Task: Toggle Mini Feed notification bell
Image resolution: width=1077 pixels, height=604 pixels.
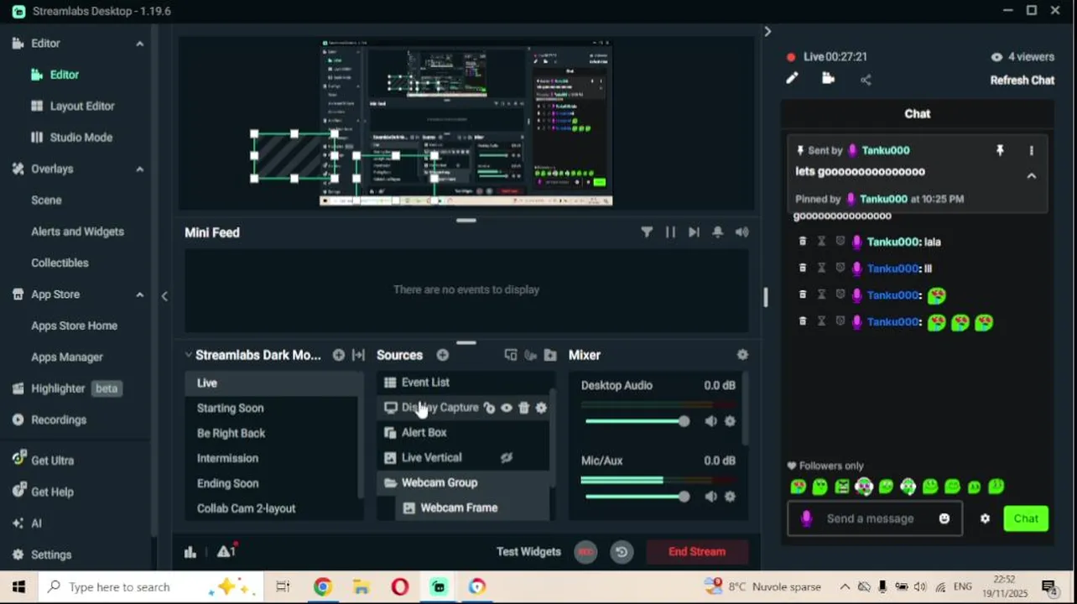Action: click(717, 232)
